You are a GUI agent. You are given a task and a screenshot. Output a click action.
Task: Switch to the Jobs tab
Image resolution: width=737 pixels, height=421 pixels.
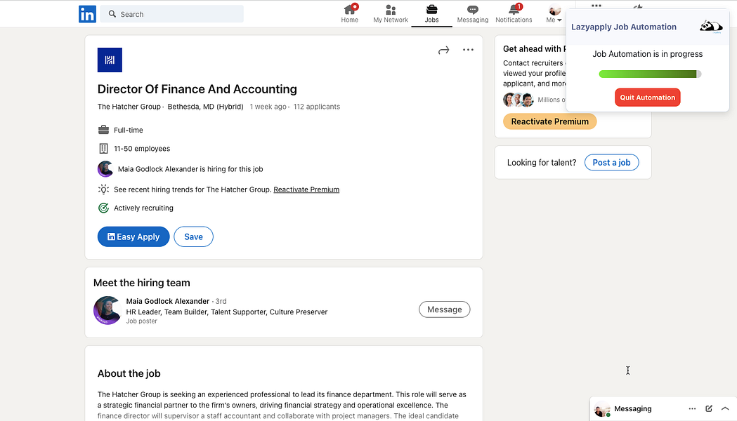point(431,13)
